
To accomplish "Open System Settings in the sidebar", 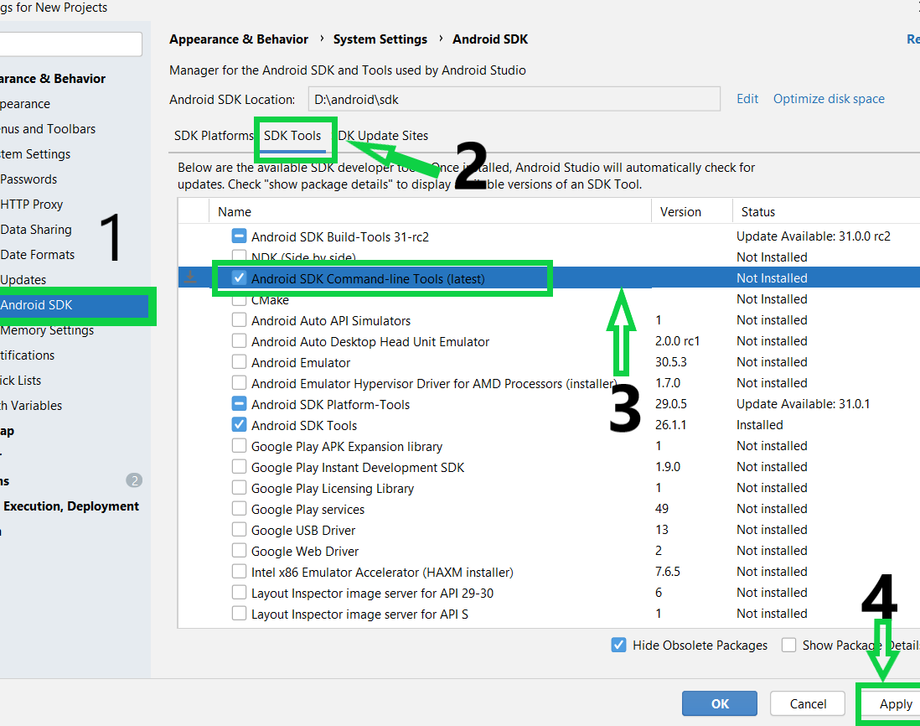I will (x=35, y=153).
